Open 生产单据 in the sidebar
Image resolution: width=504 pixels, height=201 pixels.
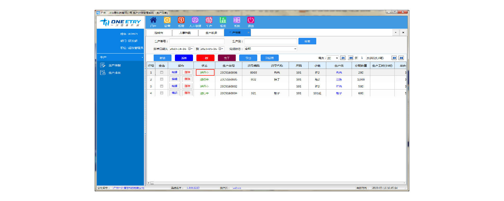(x=115, y=65)
